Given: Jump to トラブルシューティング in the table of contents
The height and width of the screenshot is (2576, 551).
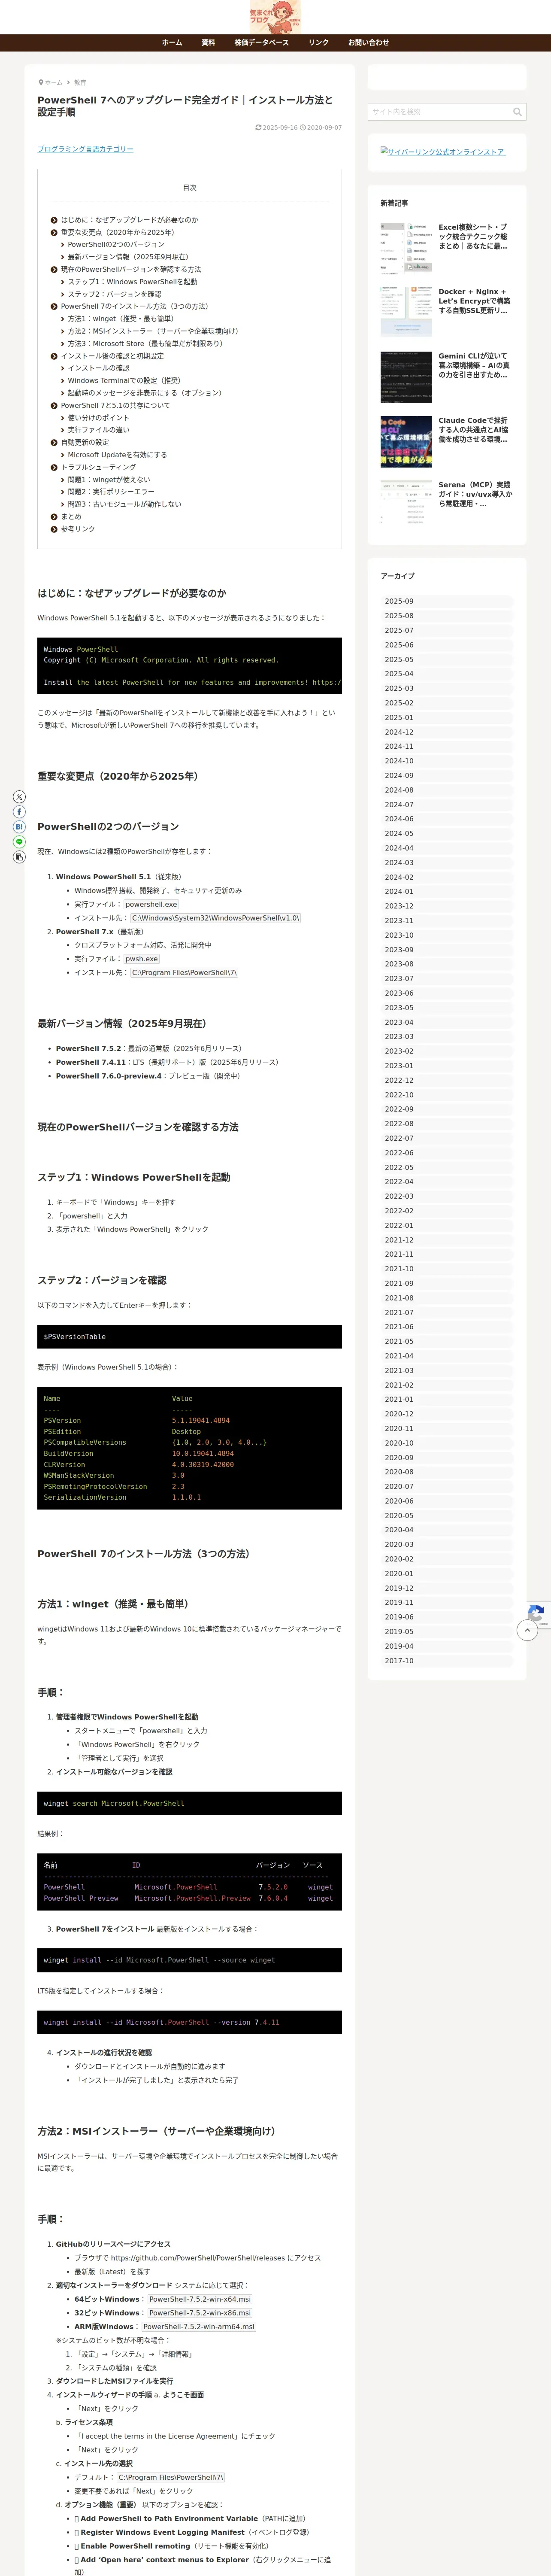Looking at the screenshot, I should (98, 467).
